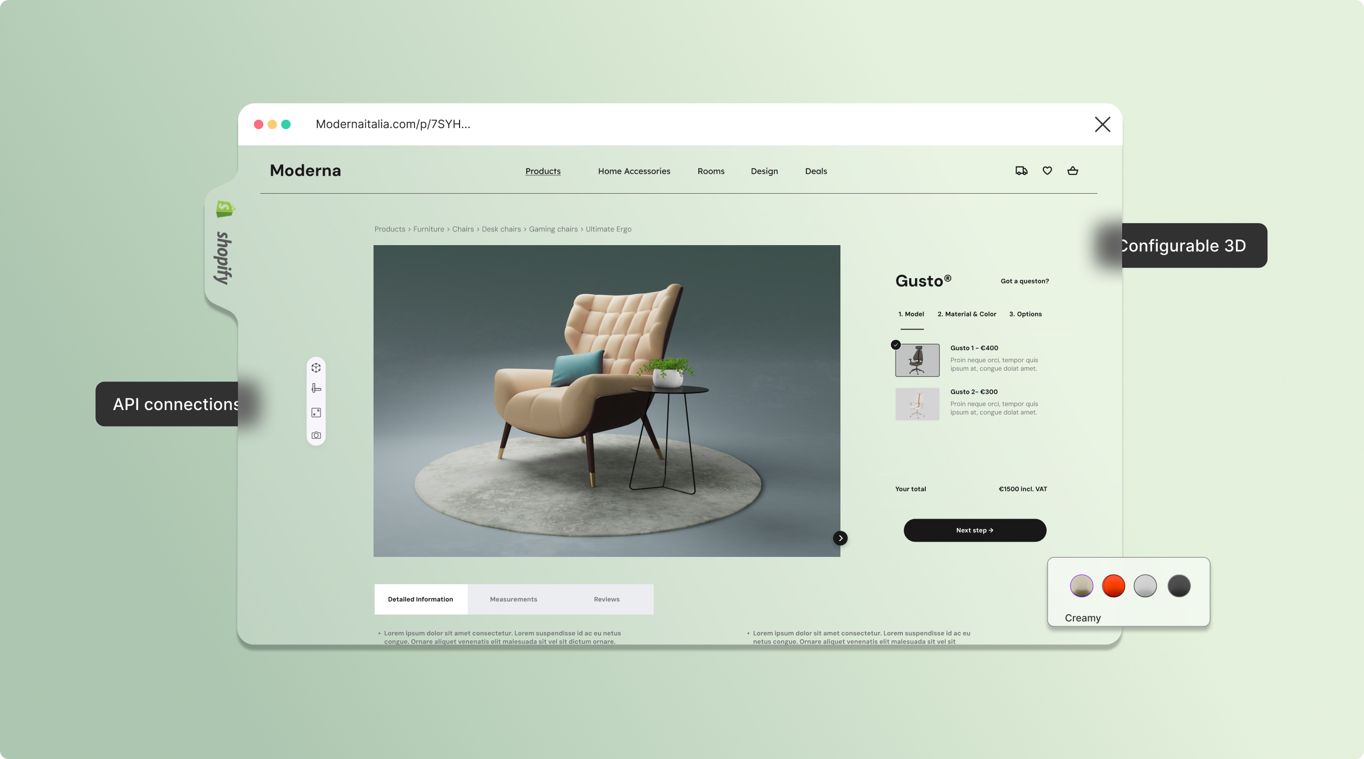The width and height of the screenshot is (1364, 759).
Task: Go to next image with arrow chevron
Action: [x=840, y=538]
